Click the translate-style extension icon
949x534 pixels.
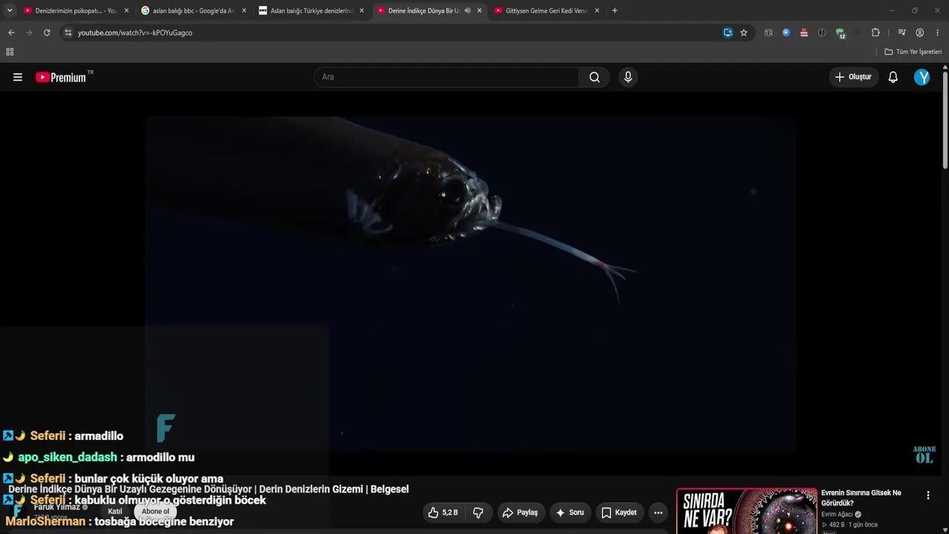[x=768, y=33]
